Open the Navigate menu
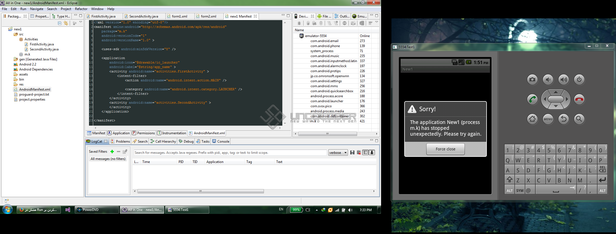The image size is (616, 234). [37, 9]
